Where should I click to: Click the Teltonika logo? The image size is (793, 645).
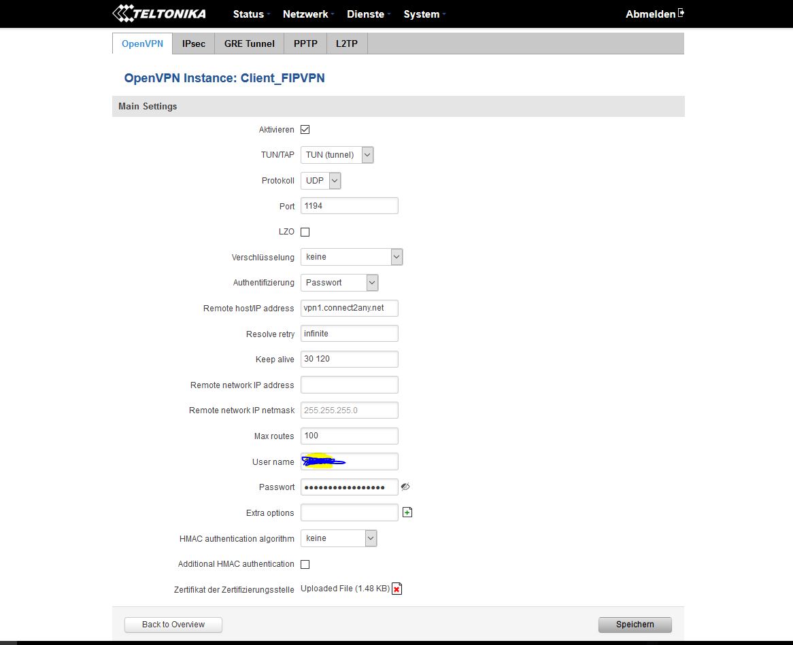(x=159, y=14)
